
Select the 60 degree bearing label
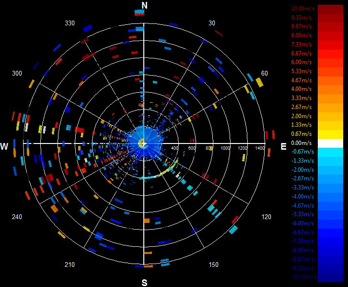coord(264,73)
